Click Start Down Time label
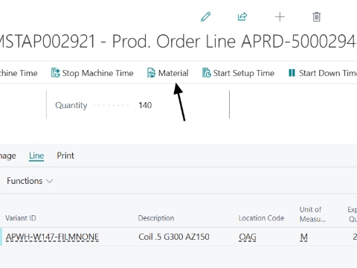The width and height of the screenshot is (357, 268). pos(328,73)
